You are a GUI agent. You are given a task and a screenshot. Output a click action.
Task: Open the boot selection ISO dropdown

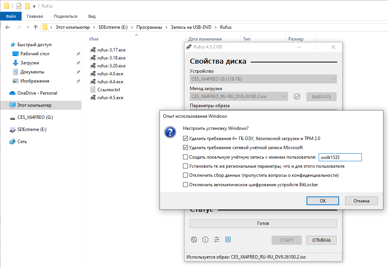pos(239,97)
